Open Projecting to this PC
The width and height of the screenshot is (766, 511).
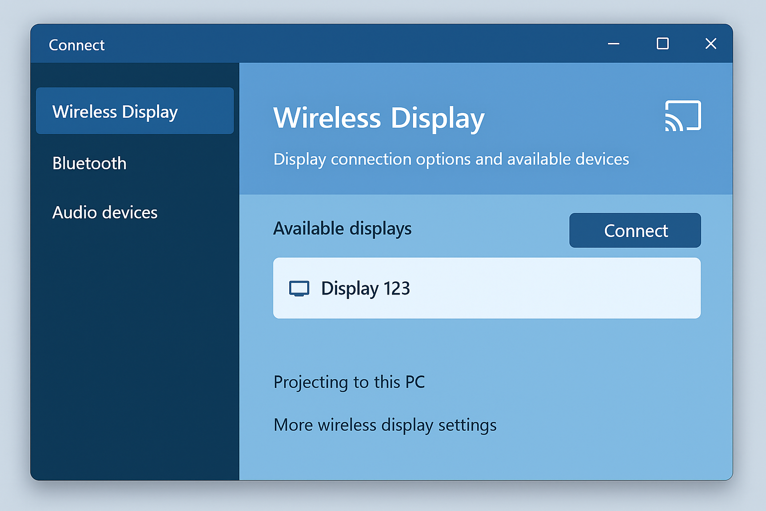(x=349, y=382)
